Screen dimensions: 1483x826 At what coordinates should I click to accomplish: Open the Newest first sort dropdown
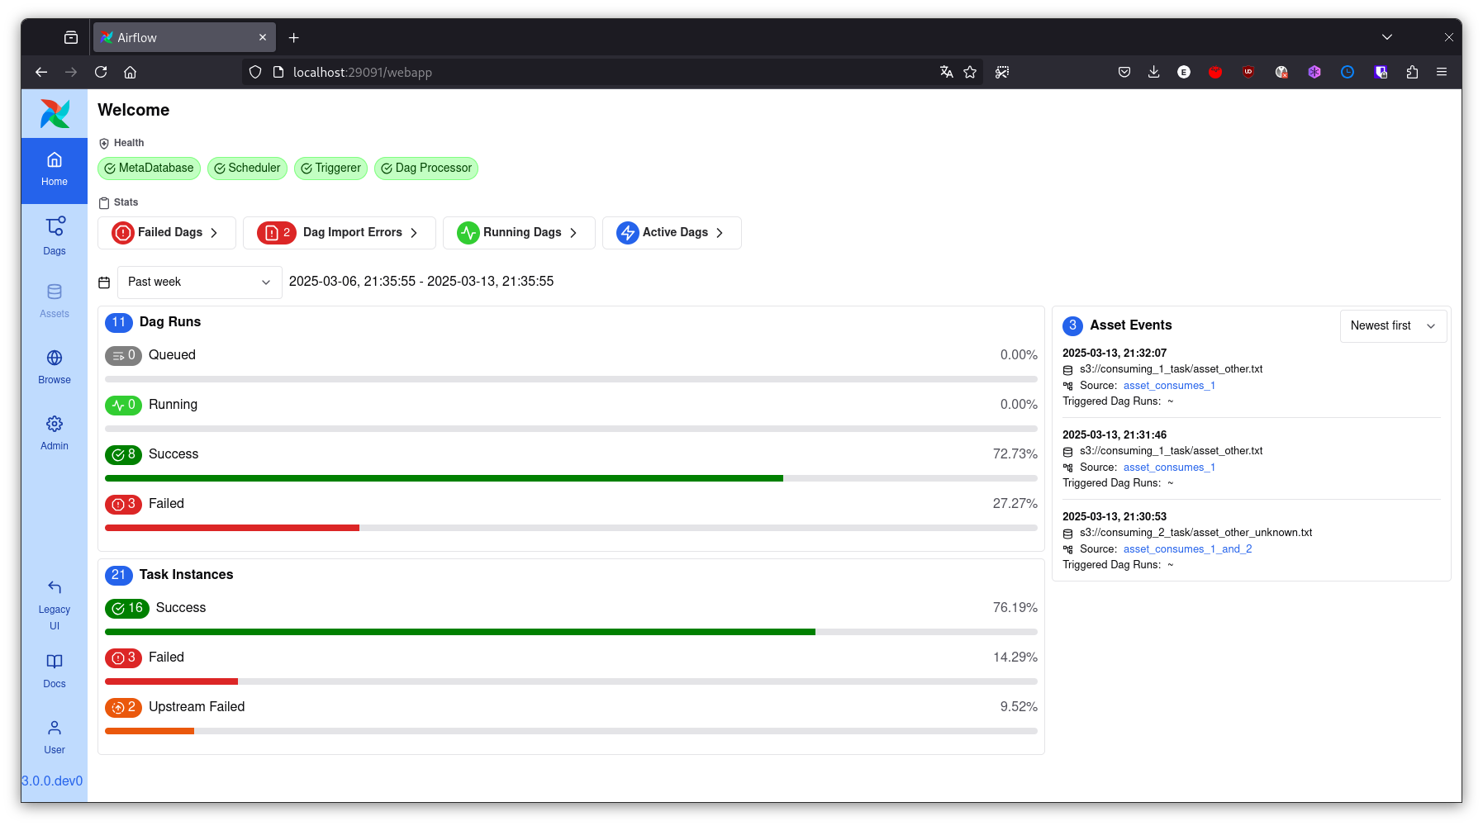(x=1392, y=326)
